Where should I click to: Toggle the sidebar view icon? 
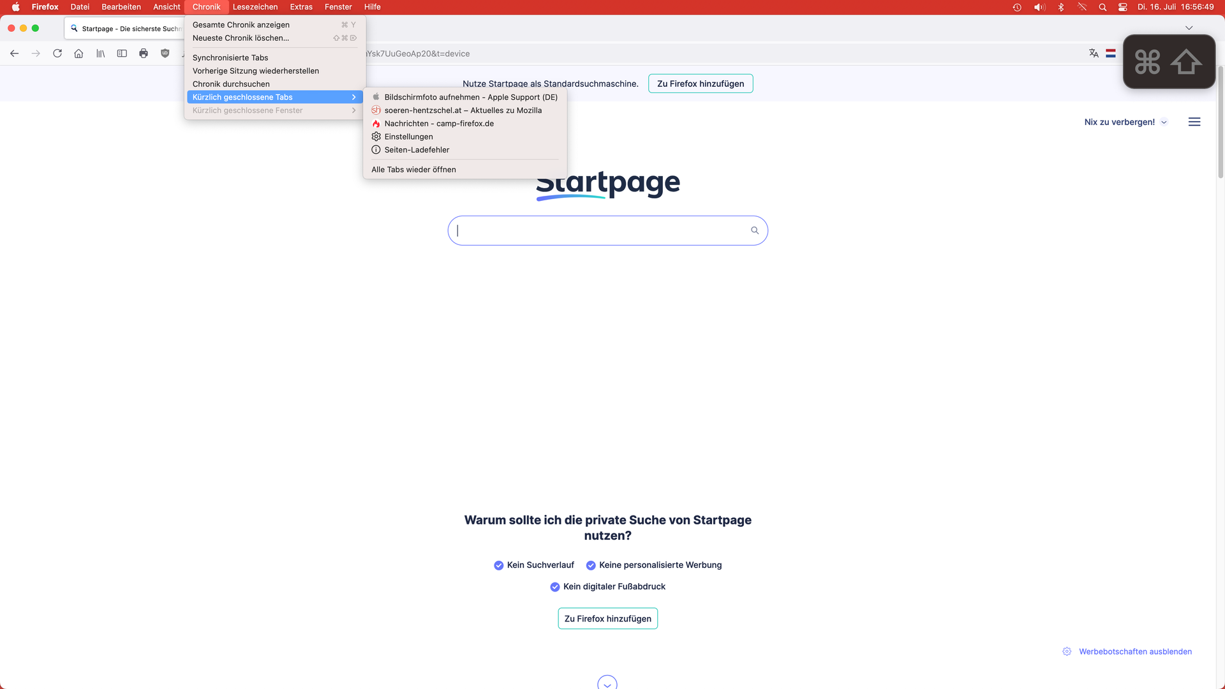tap(122, 54)
